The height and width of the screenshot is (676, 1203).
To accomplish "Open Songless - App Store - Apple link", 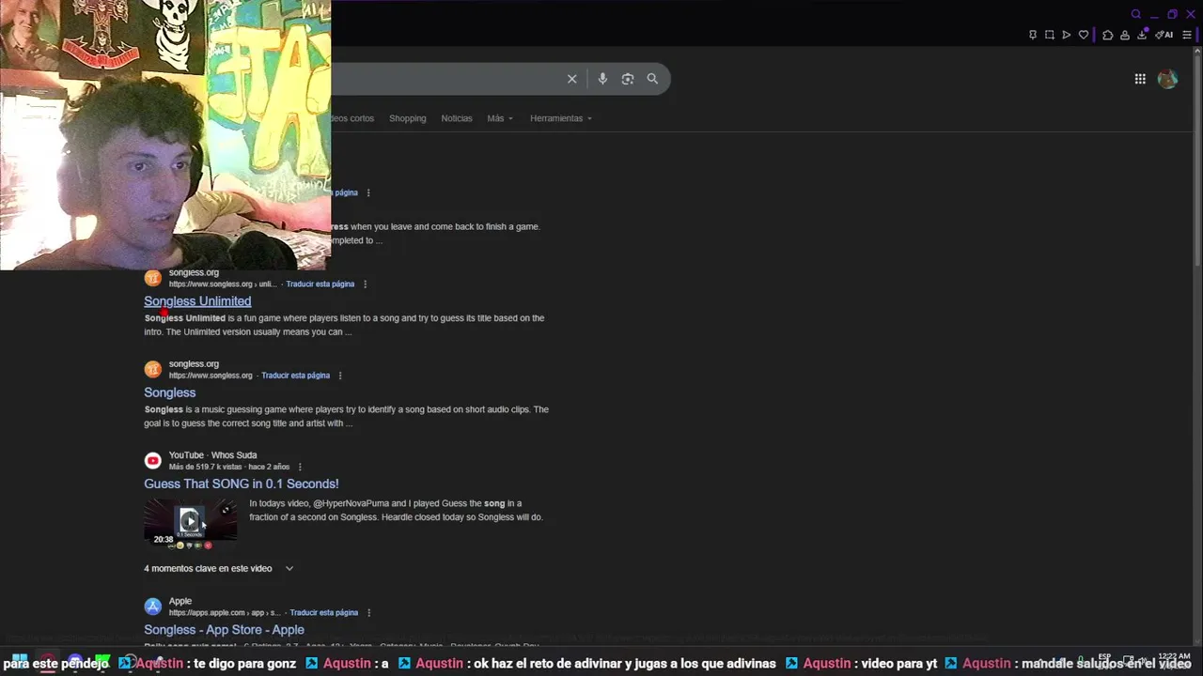I will pyautogui.click(x=224, y=630).
